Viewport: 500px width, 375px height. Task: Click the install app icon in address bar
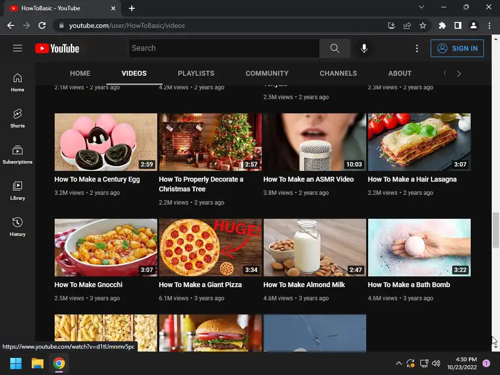click(x=392, y=25)
